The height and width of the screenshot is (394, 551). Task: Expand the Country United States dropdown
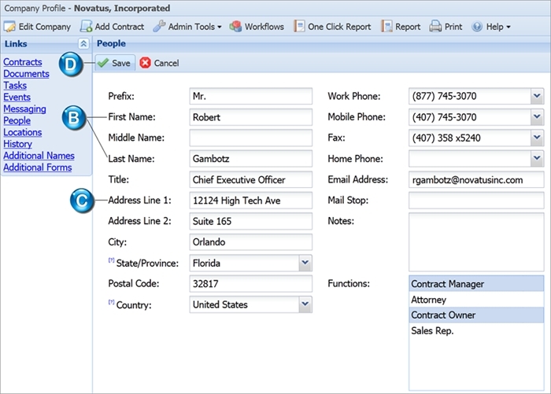tap(305, 304)
